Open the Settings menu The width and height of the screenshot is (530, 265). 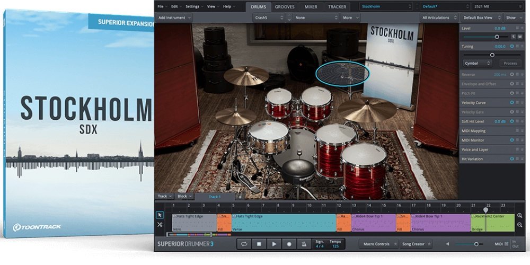pos(194,6)
